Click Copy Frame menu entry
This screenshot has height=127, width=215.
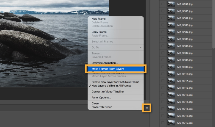click(99, 32)
